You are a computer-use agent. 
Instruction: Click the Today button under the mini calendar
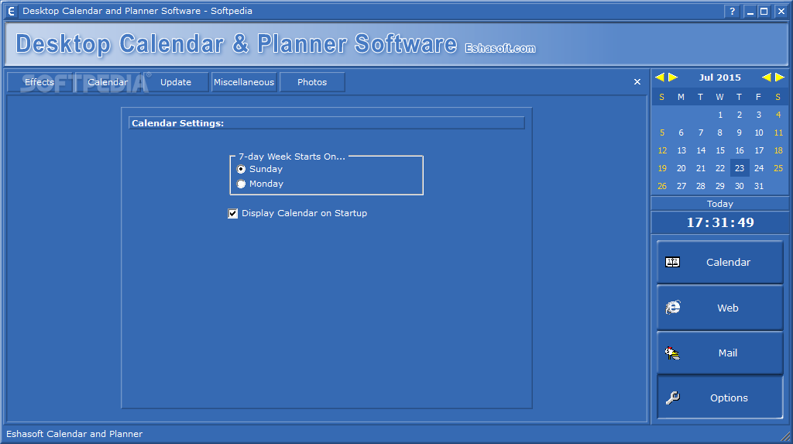tap(719, 204)
